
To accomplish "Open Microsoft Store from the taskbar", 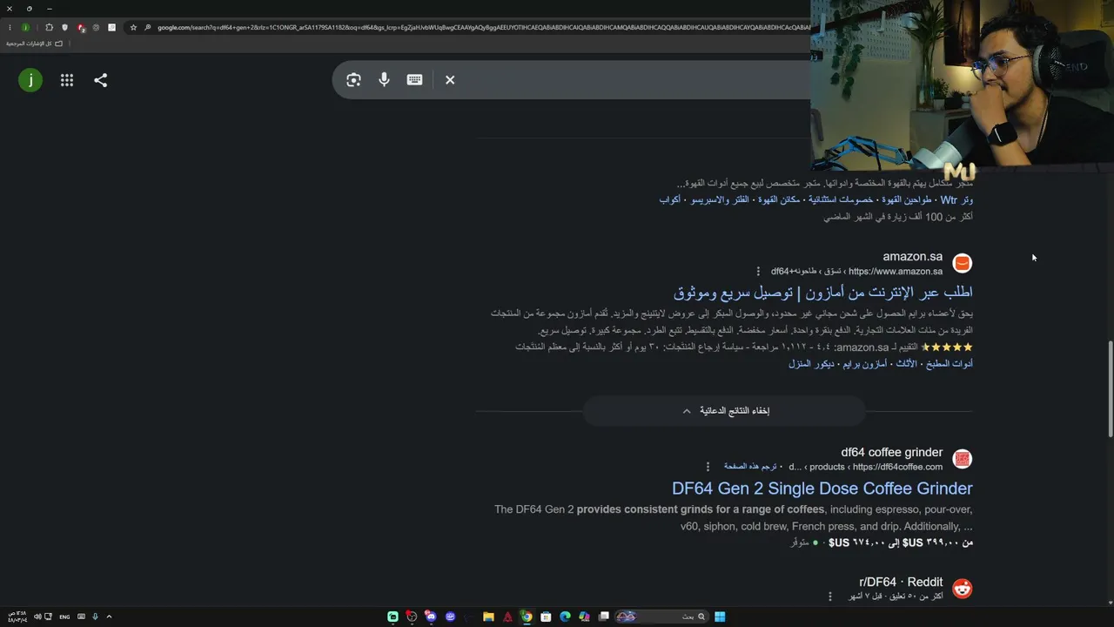I will click(x=546, y=617).
